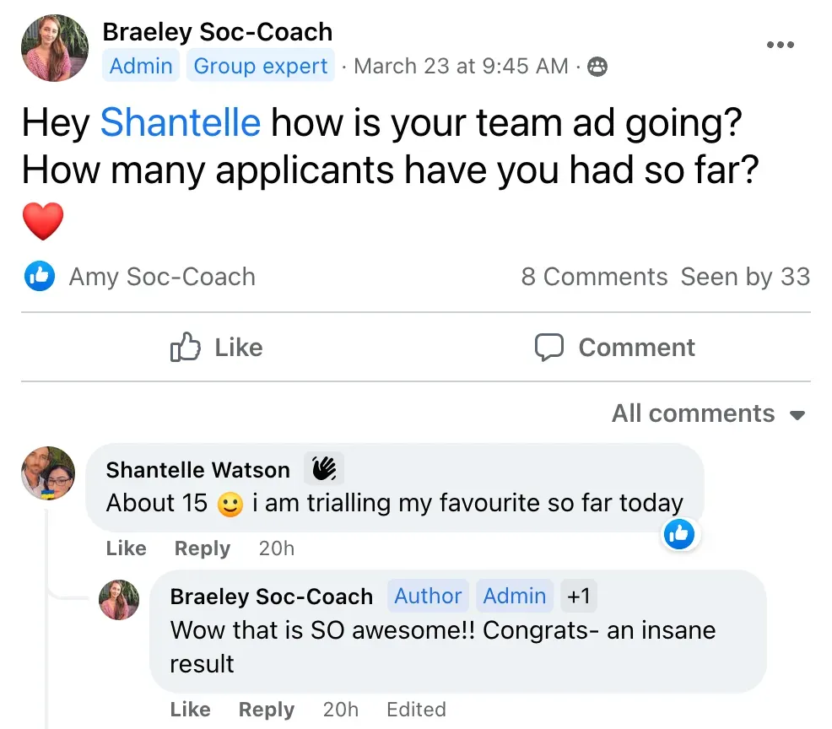This screenshot has width=832, height=729.
Task: Click the blue like reaction icon beside Amy Soc-Coach
Action: coord(40,276)
